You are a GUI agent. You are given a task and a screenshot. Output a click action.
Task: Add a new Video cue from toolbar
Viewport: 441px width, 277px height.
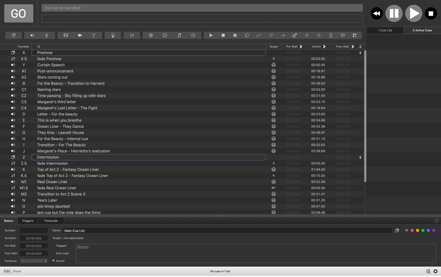pyautogui.click(x=66, y=35)
